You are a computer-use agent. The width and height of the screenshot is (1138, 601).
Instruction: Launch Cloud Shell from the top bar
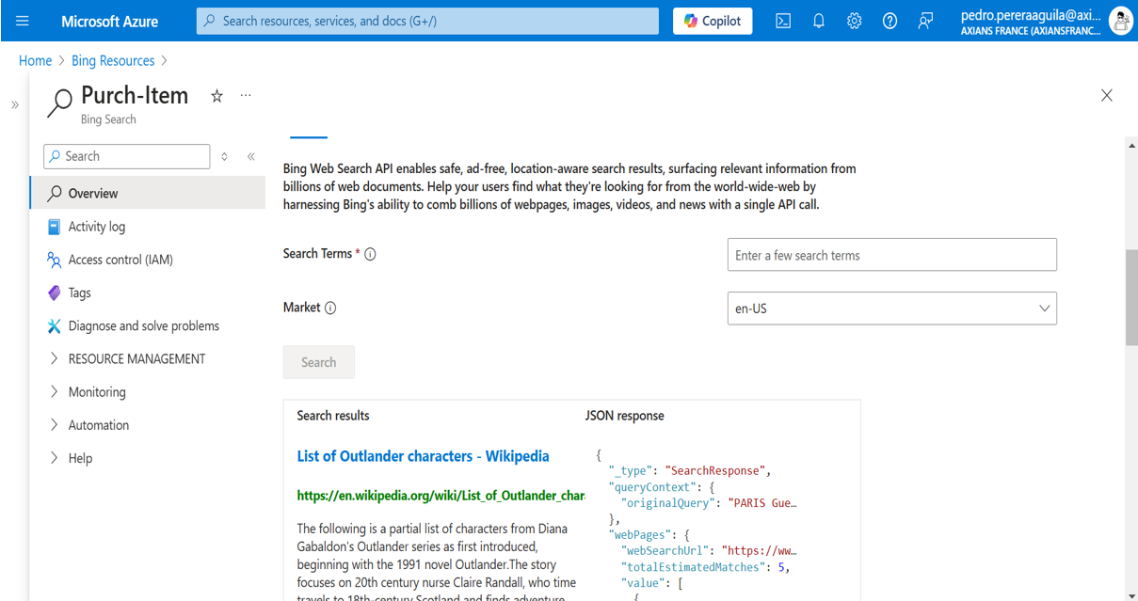[783, 21]
